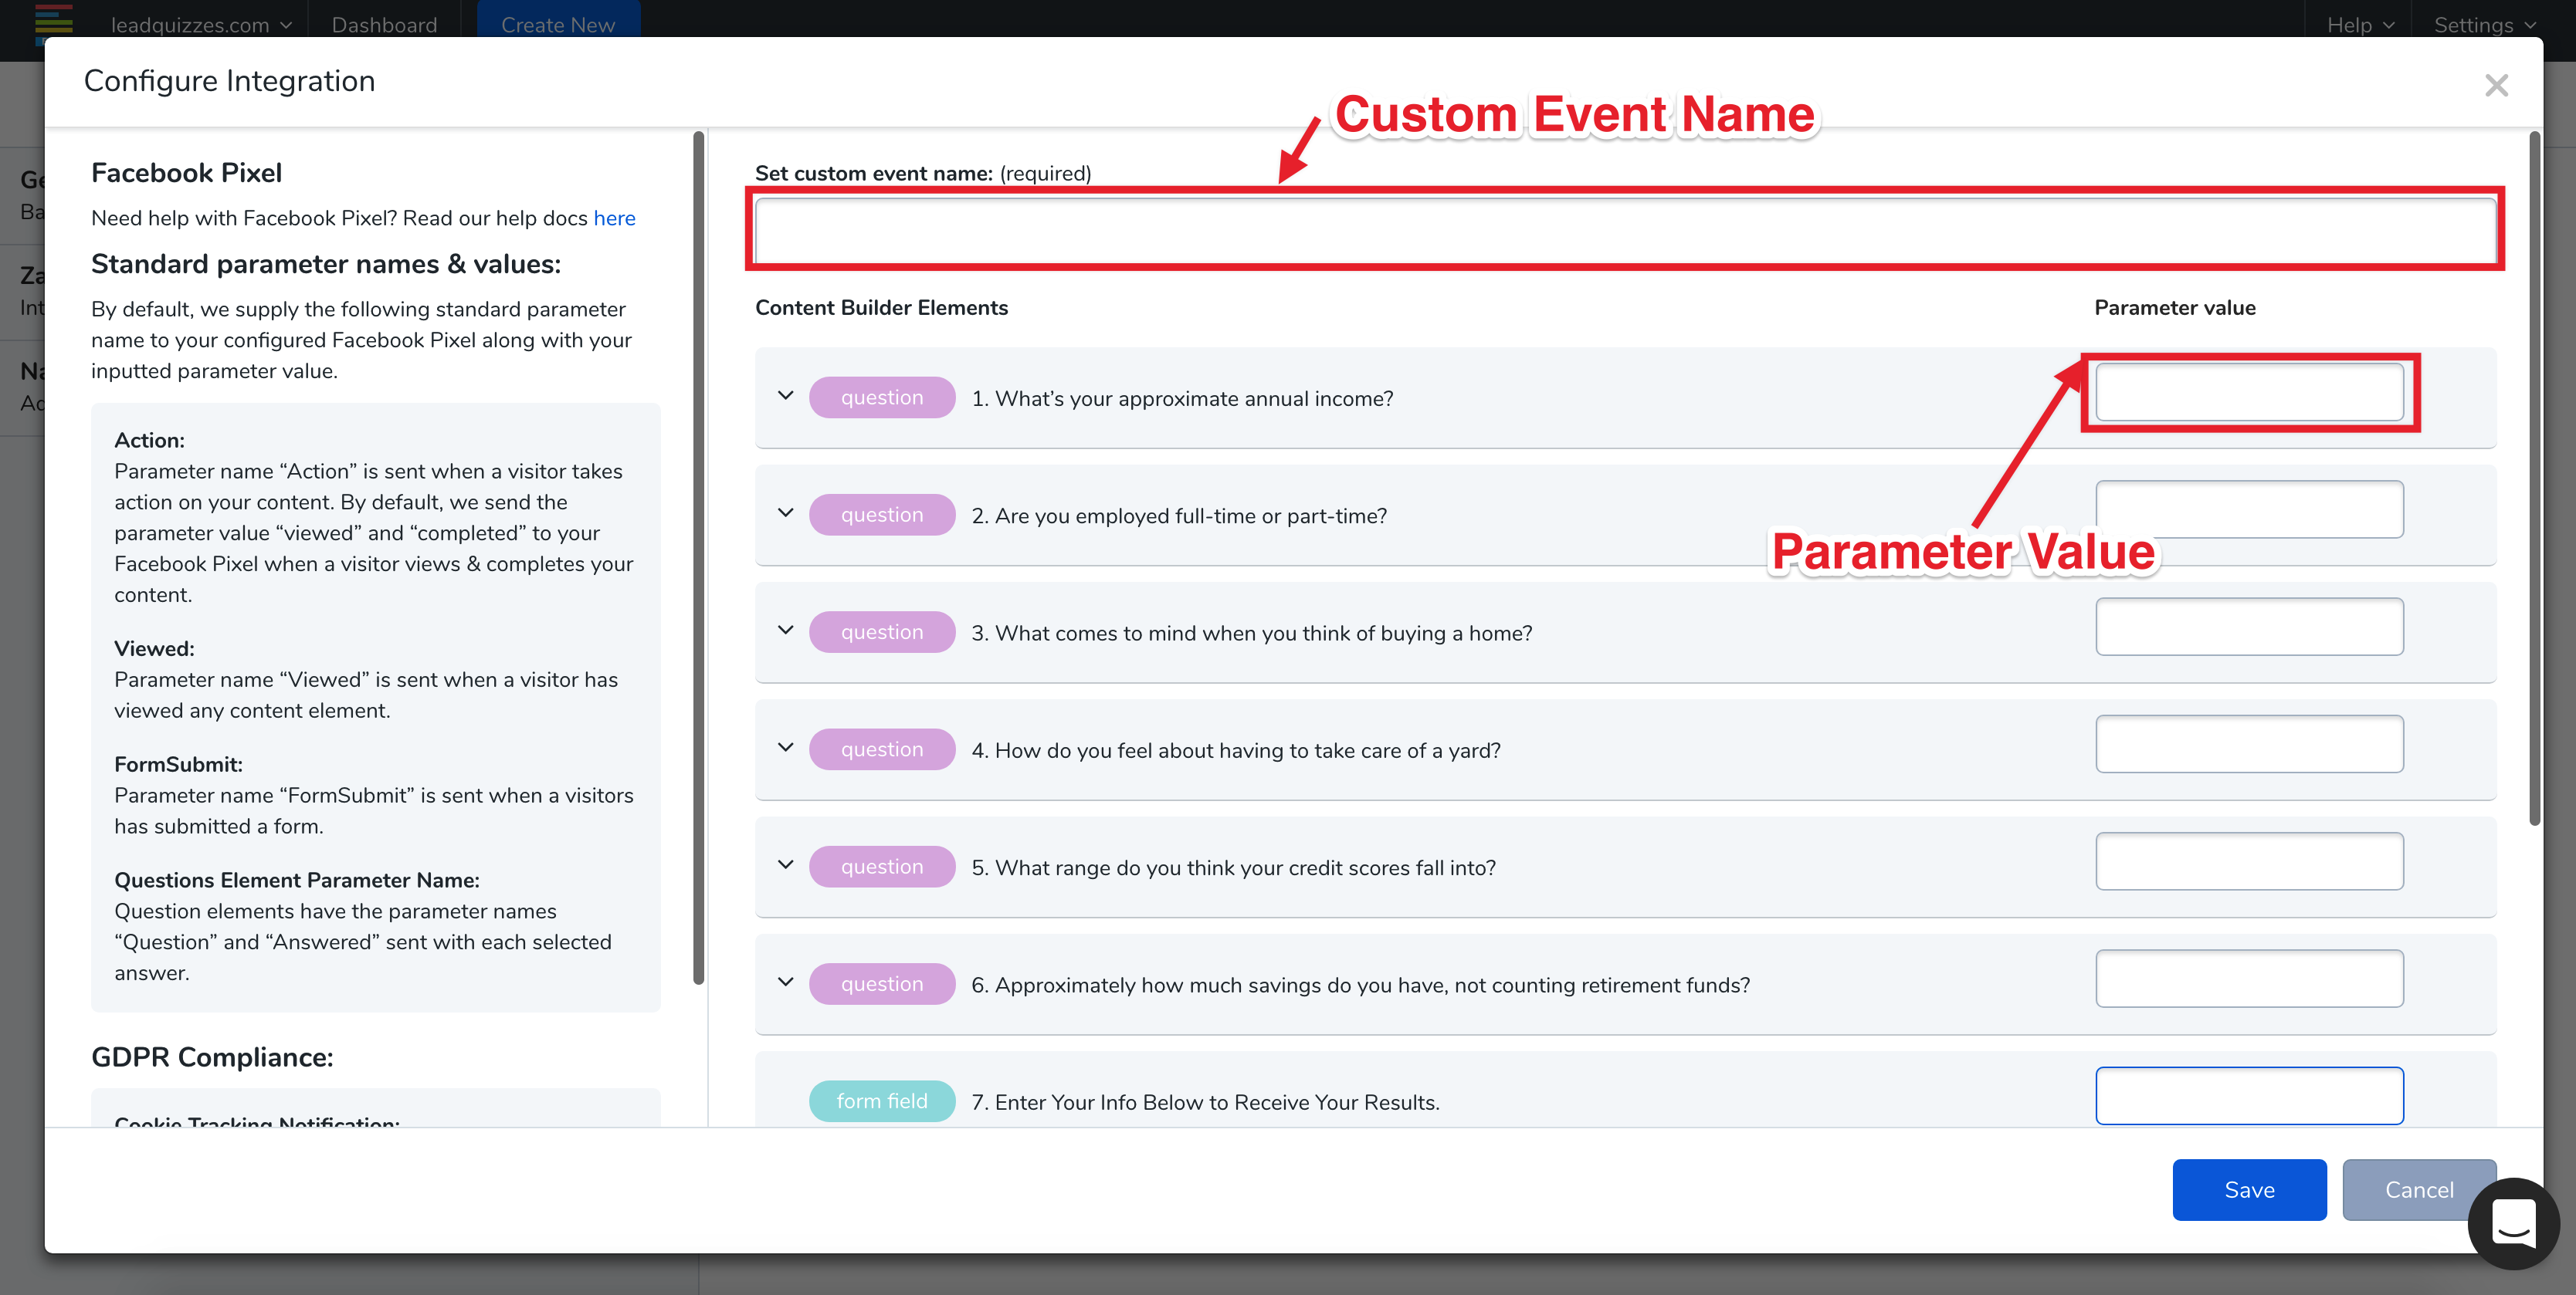Click the question tag on row 1
This screenshot has width=2576, height=1295.
pyautogui.click(x=882, y=397)
